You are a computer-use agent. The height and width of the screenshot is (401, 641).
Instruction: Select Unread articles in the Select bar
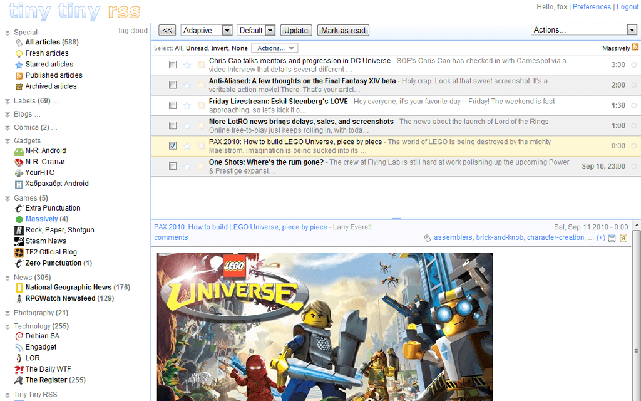click(197, 48)
